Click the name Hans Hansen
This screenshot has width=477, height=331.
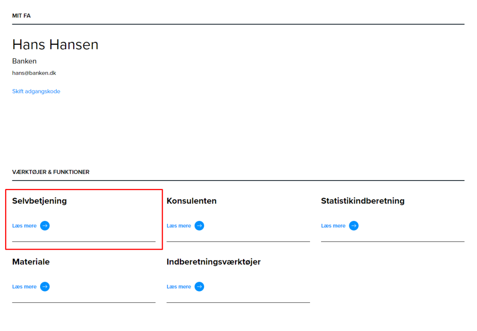(55, 45)
